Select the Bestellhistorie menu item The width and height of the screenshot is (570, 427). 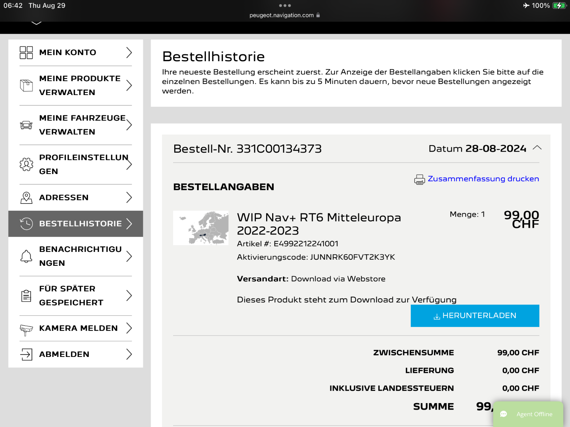click(x=76, y=224)
